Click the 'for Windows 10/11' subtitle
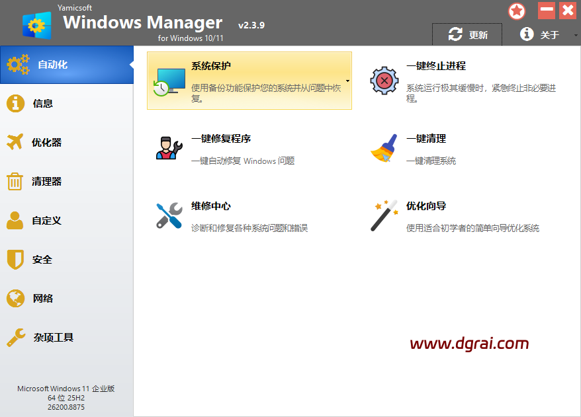The height and width of the screenshot is (417, 581). (191, 38)
